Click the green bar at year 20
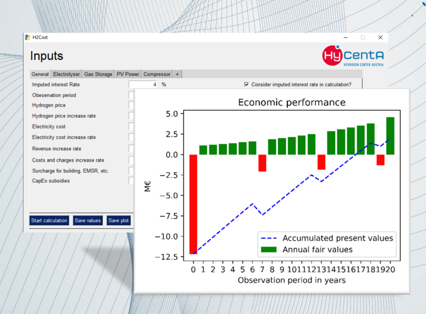 [x=390, y=136]
